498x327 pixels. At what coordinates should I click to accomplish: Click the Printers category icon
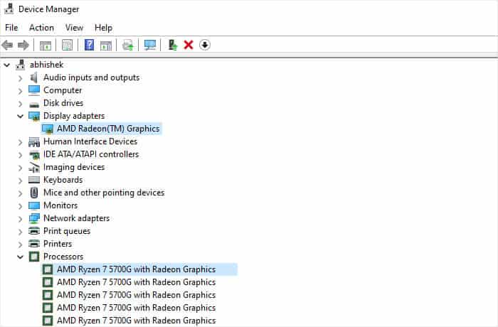[34, 244]
